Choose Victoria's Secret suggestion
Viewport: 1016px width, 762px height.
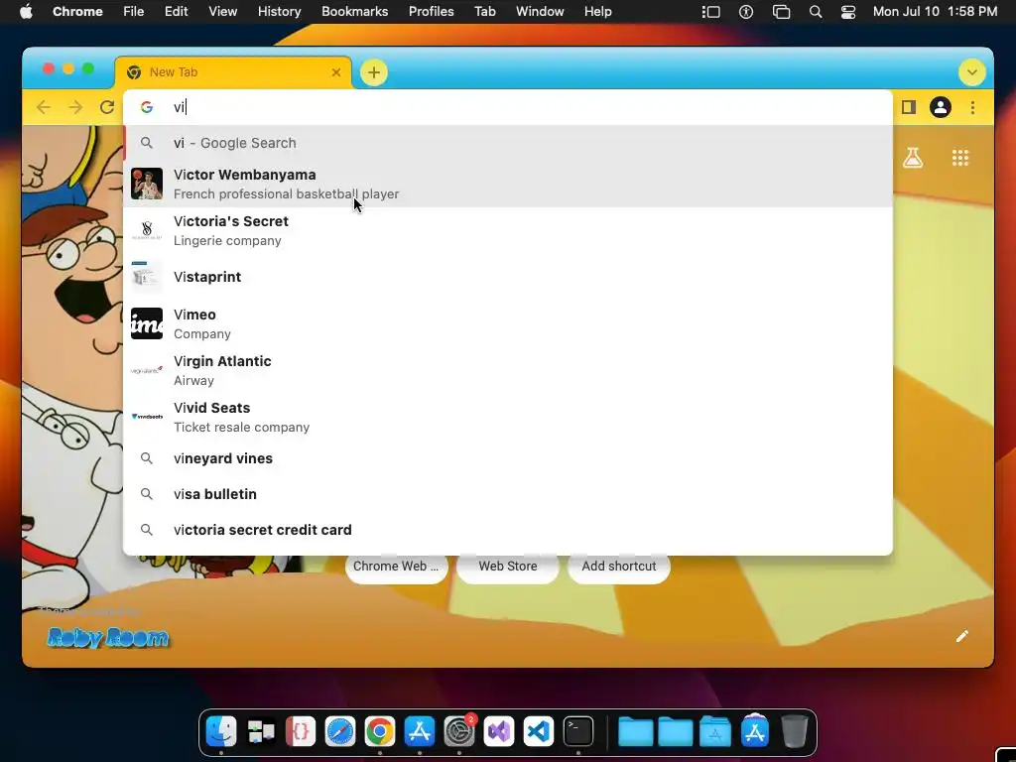tap(508, 230)
